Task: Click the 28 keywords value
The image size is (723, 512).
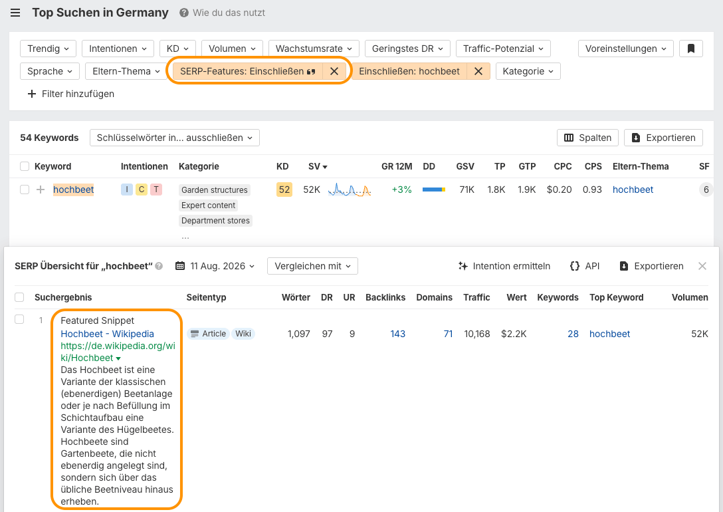Action: (573, 334)
